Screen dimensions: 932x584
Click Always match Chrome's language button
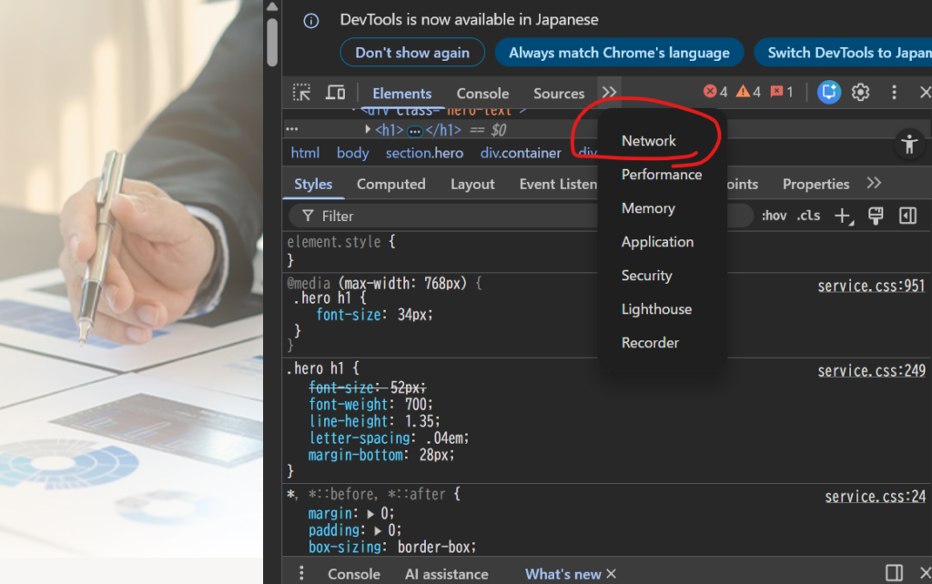(619, 53)
